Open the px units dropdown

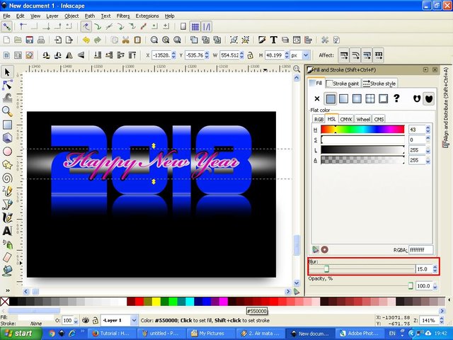coord(306,55)
